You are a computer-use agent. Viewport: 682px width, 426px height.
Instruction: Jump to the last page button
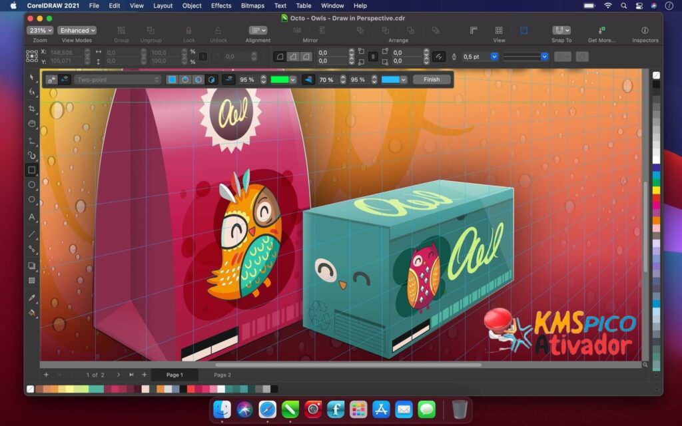pos(131,375)
